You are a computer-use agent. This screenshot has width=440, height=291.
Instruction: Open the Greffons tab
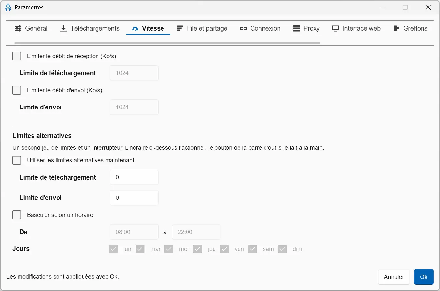coord(410,28)
